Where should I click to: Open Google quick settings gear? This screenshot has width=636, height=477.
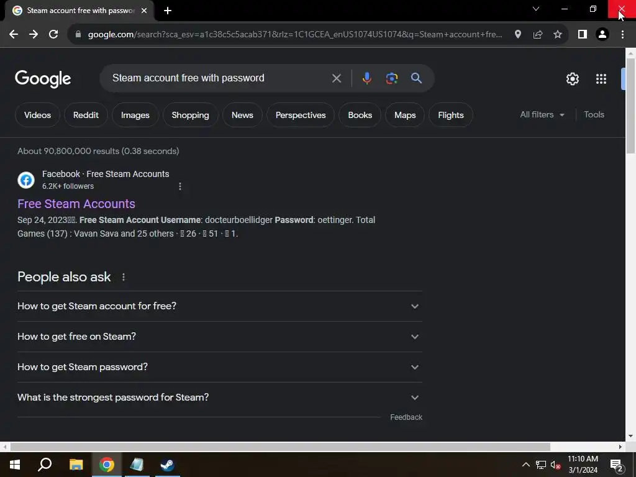(572, 79)
